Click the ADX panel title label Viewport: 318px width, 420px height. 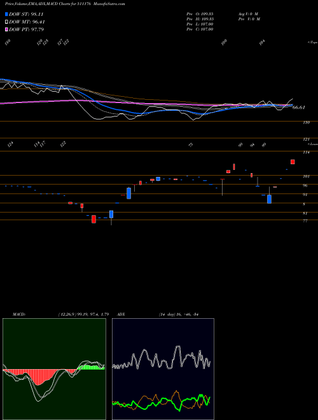(x=121, y=314)
